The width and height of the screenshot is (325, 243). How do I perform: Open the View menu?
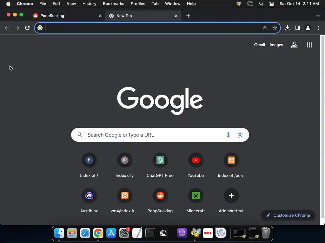pos(71,4)
